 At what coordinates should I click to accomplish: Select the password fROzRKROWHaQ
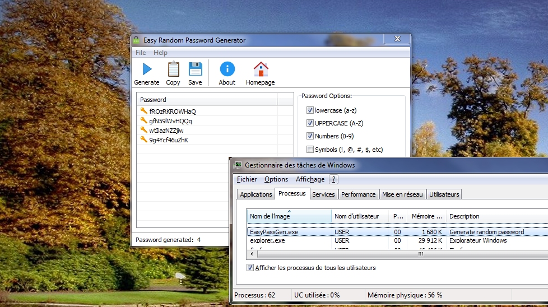[x=173, y=111]
